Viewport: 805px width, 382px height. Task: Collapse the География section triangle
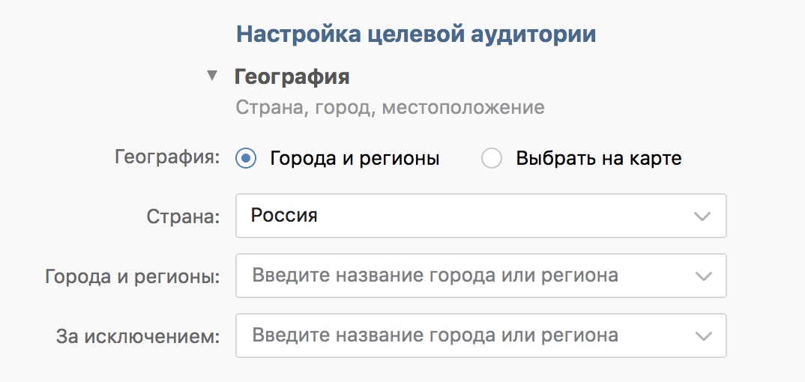(212, 76)
